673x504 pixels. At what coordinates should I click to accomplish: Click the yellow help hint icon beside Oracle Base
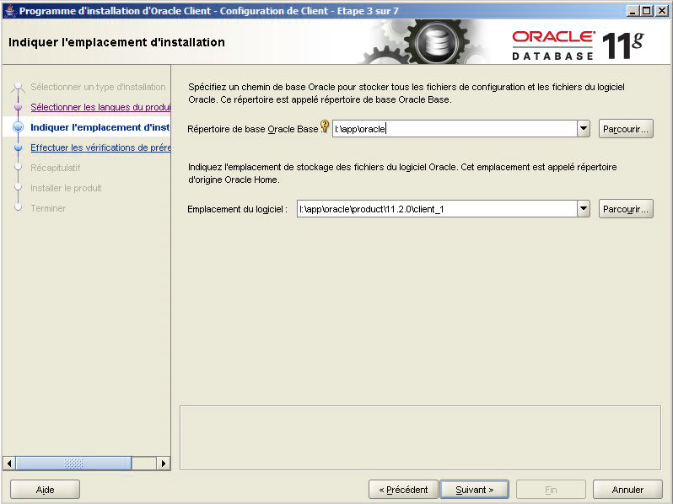point(325,126)
